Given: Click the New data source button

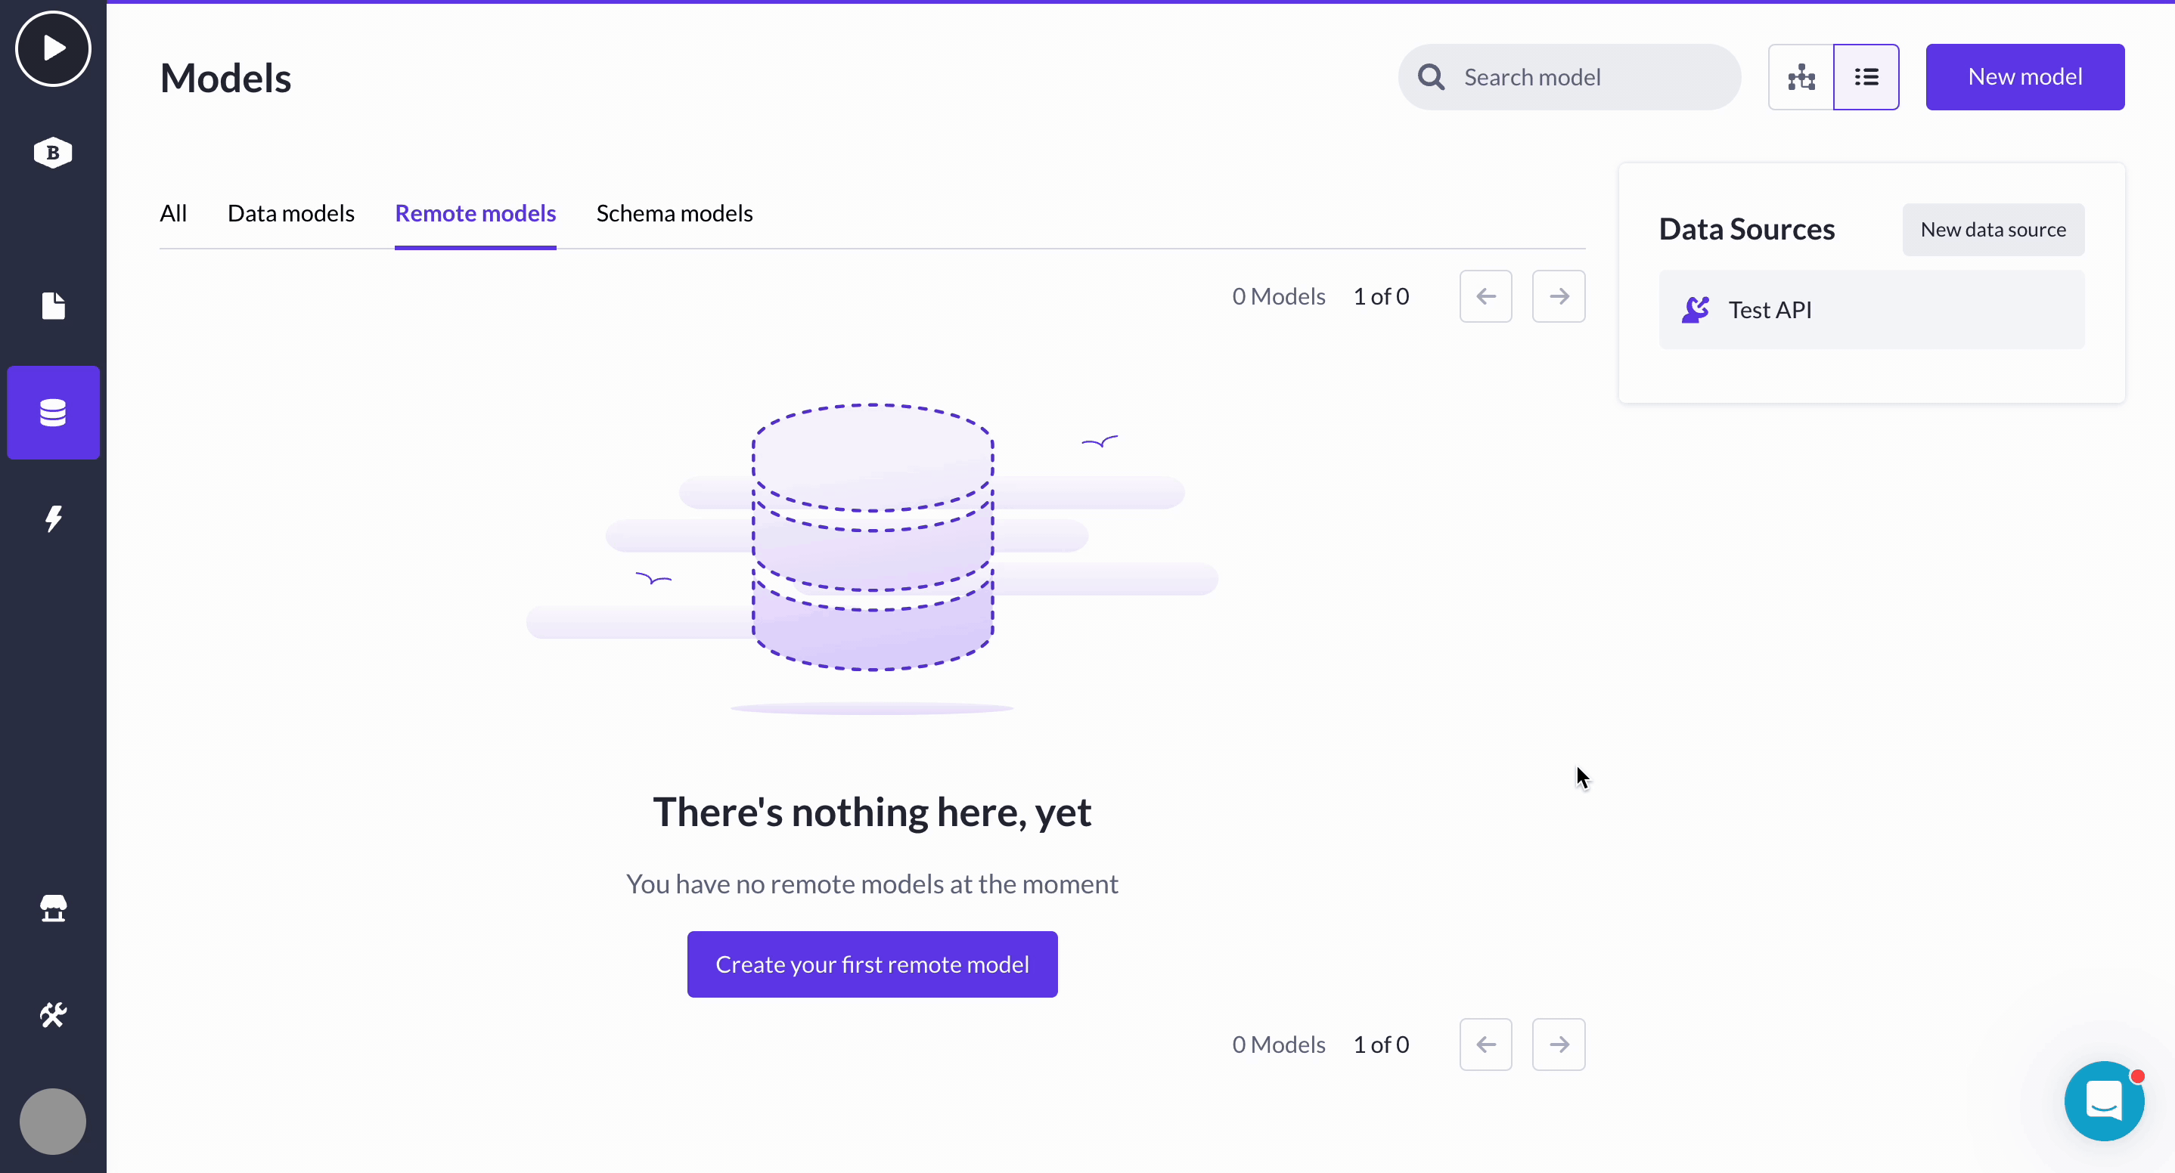Looking at the screenshot, I should coord(1993,230).
